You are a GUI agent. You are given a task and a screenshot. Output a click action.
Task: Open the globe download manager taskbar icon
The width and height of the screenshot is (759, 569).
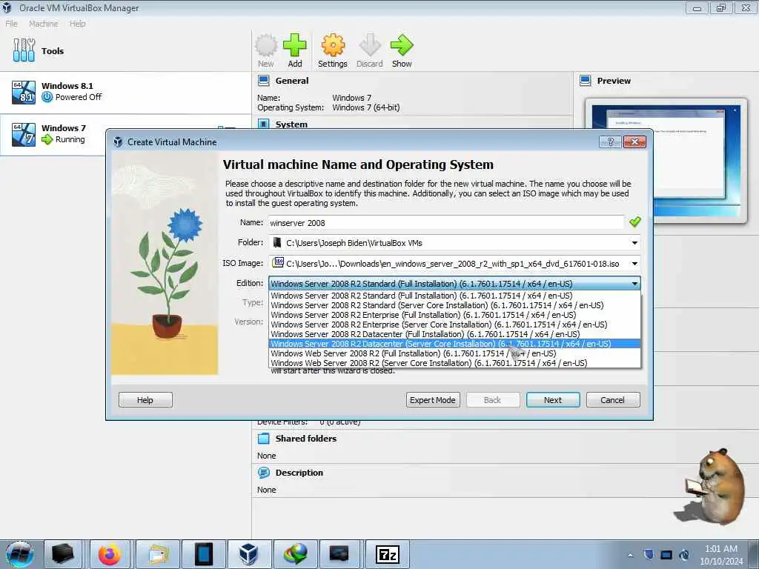coord(295,554)
